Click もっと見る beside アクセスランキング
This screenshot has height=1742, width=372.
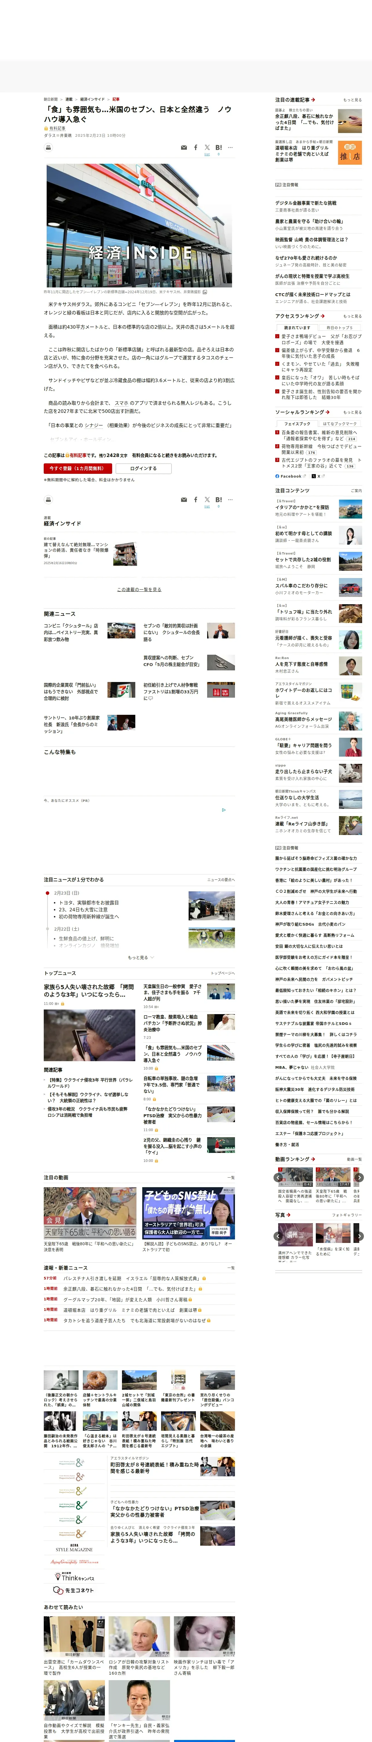[x=352, y=316]
